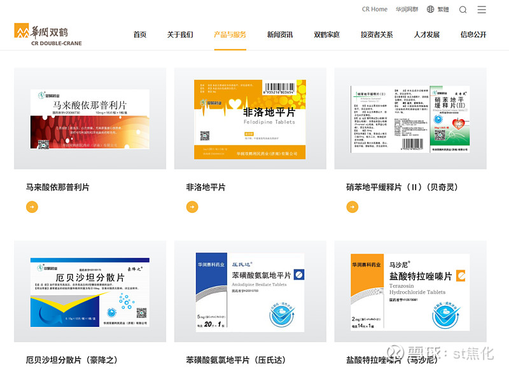The width and height of the screenshot is (509, 369).
Task: Open 关于我们 menu item
Action: pos(180,34)
